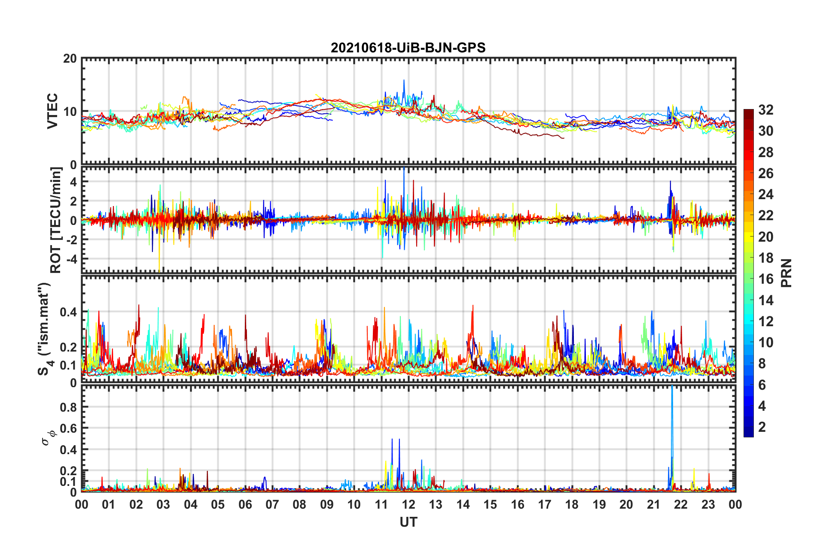Screen dimensions: 817x546
Task: Click colorbar tick label 14
Action: coord(765,300)
